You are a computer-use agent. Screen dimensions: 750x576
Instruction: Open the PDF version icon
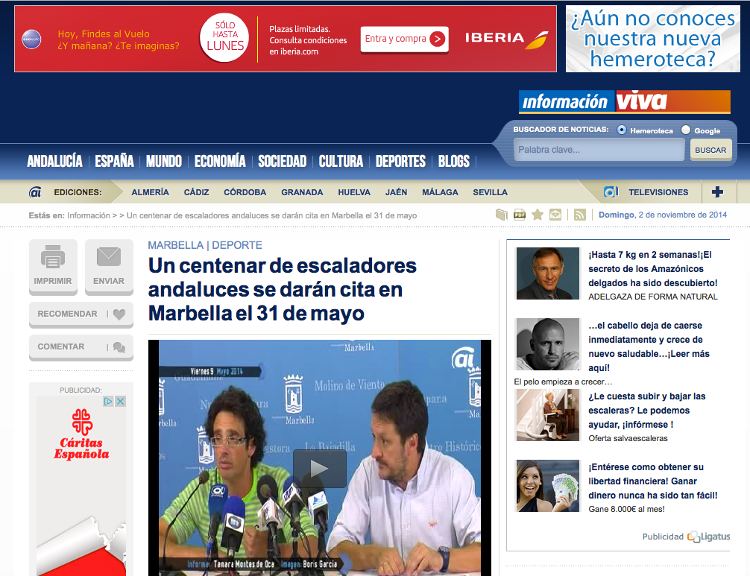520,215
